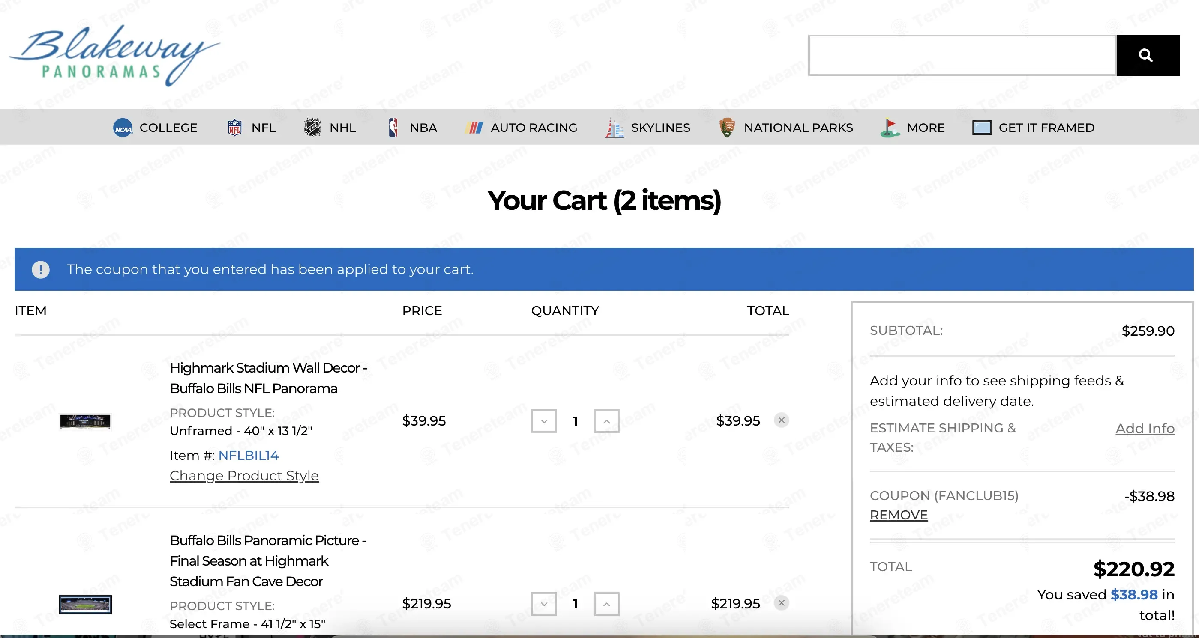Click the coupon discount -$38.98
This screenshot has width=1199, height=638.
point(1149,496)
